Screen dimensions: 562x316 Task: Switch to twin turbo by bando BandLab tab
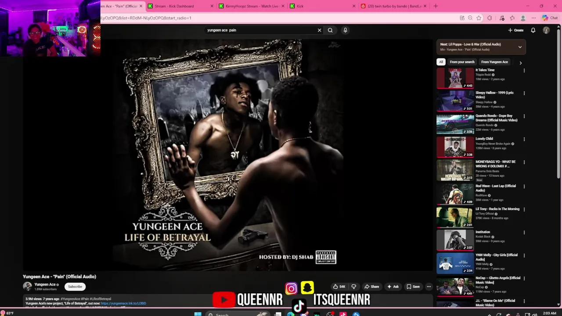(393, 6)
